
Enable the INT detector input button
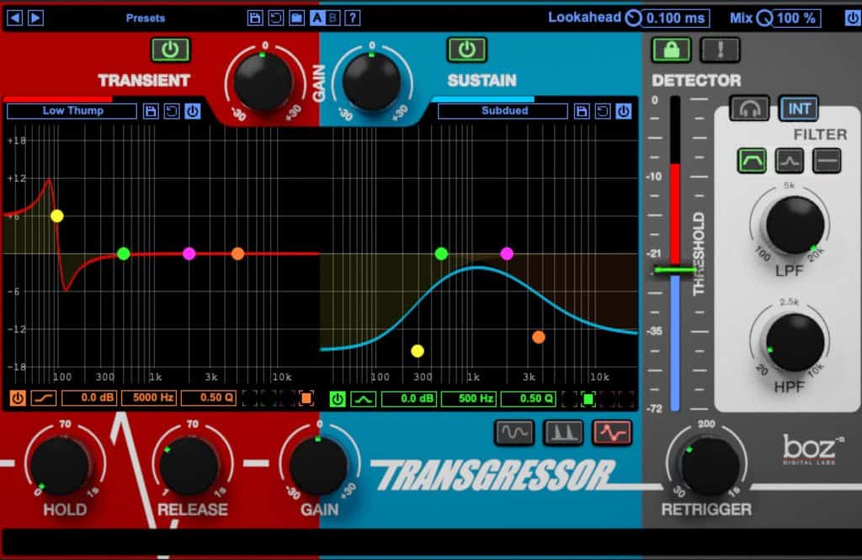coord(798,108)
